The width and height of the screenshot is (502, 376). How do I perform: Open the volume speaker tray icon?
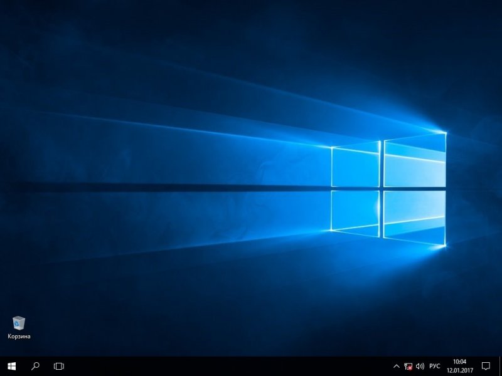click(x=420, y=367)
